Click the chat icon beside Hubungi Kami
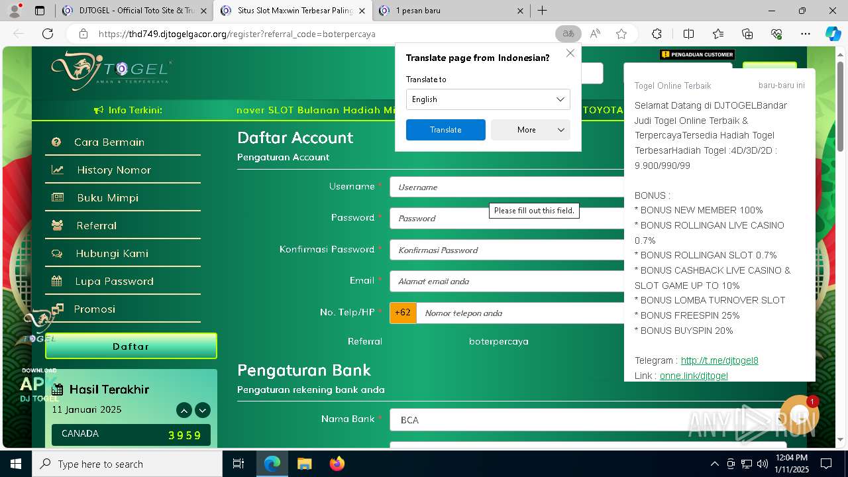The image size is (848, 477). coord(57,253)
